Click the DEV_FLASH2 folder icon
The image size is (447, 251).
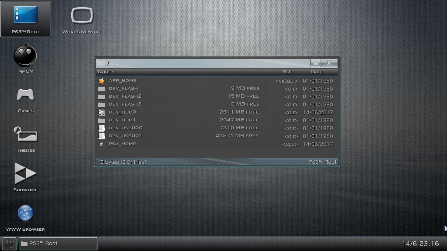102,97
